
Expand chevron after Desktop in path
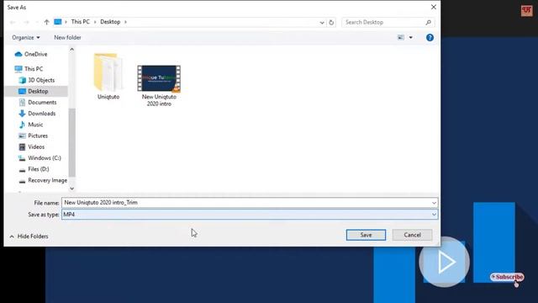pos(125,22)
